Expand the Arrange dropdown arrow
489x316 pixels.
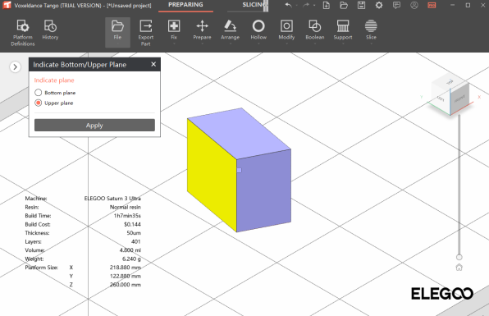click(231, 44)
